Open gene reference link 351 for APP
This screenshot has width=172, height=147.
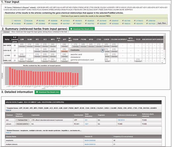click(86, 120)
